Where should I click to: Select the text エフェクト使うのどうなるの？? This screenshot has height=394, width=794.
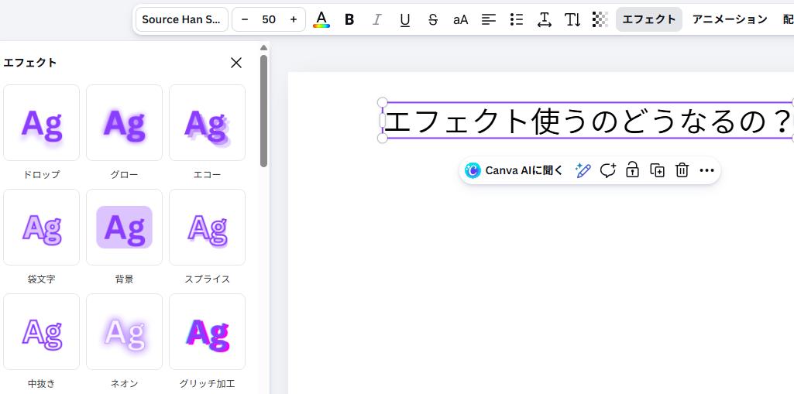point(587,121)
